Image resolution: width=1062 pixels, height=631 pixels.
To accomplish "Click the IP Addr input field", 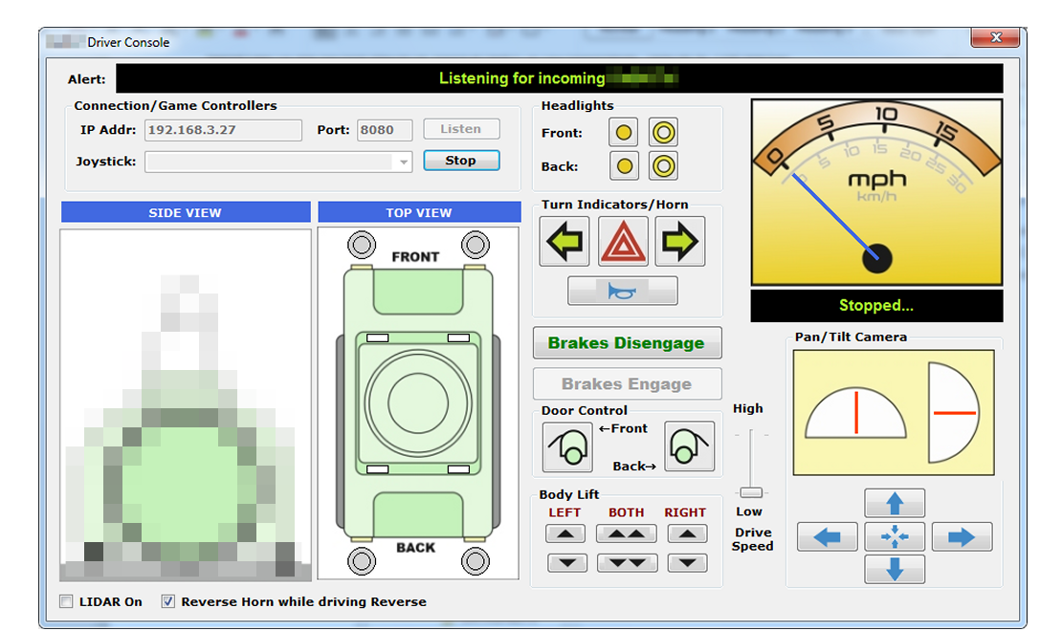I will (x=223, y=130).
